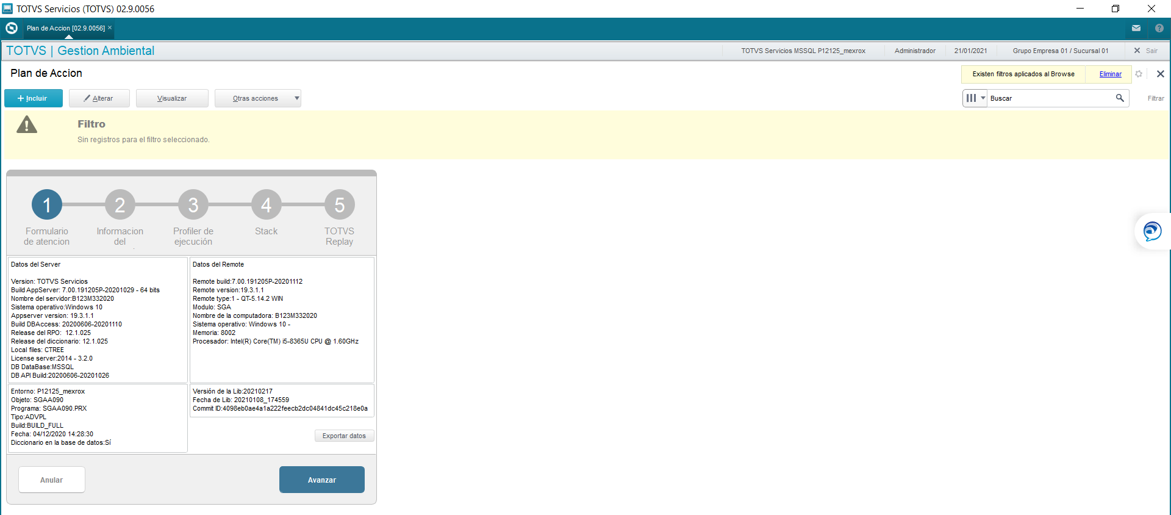Click the Versión de la Lib:20210217 line
Image resolution: width=1171 pixels, height=515 pixels.
[232, 391]
